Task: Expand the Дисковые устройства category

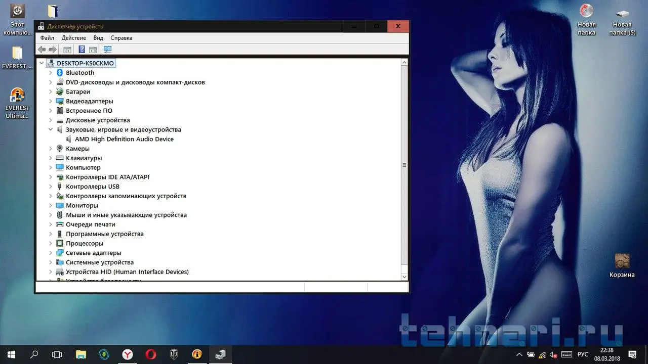Action: 51,120
